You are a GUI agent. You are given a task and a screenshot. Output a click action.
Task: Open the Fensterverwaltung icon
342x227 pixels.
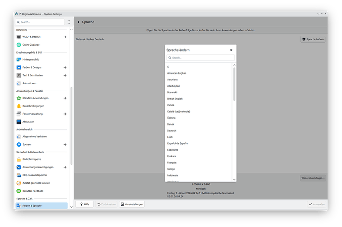click(x=19, y=114)
